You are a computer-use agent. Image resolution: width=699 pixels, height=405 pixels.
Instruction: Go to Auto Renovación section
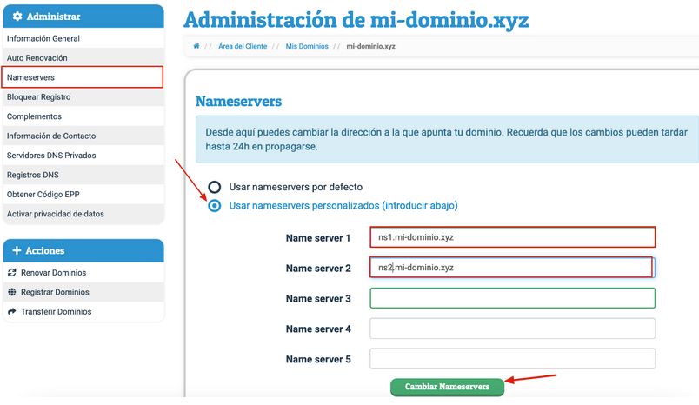pos(37,58)
